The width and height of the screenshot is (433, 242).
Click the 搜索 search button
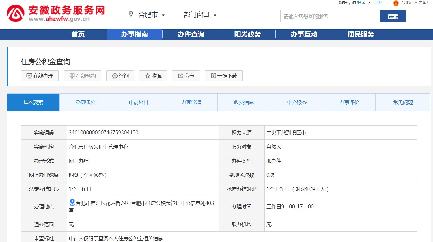393,16
